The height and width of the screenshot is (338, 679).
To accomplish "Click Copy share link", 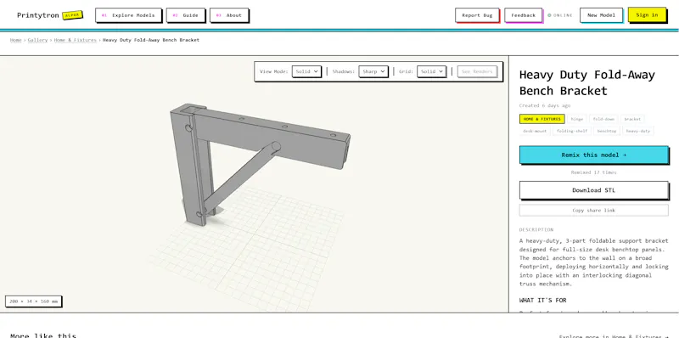I will tap(593, 210).
